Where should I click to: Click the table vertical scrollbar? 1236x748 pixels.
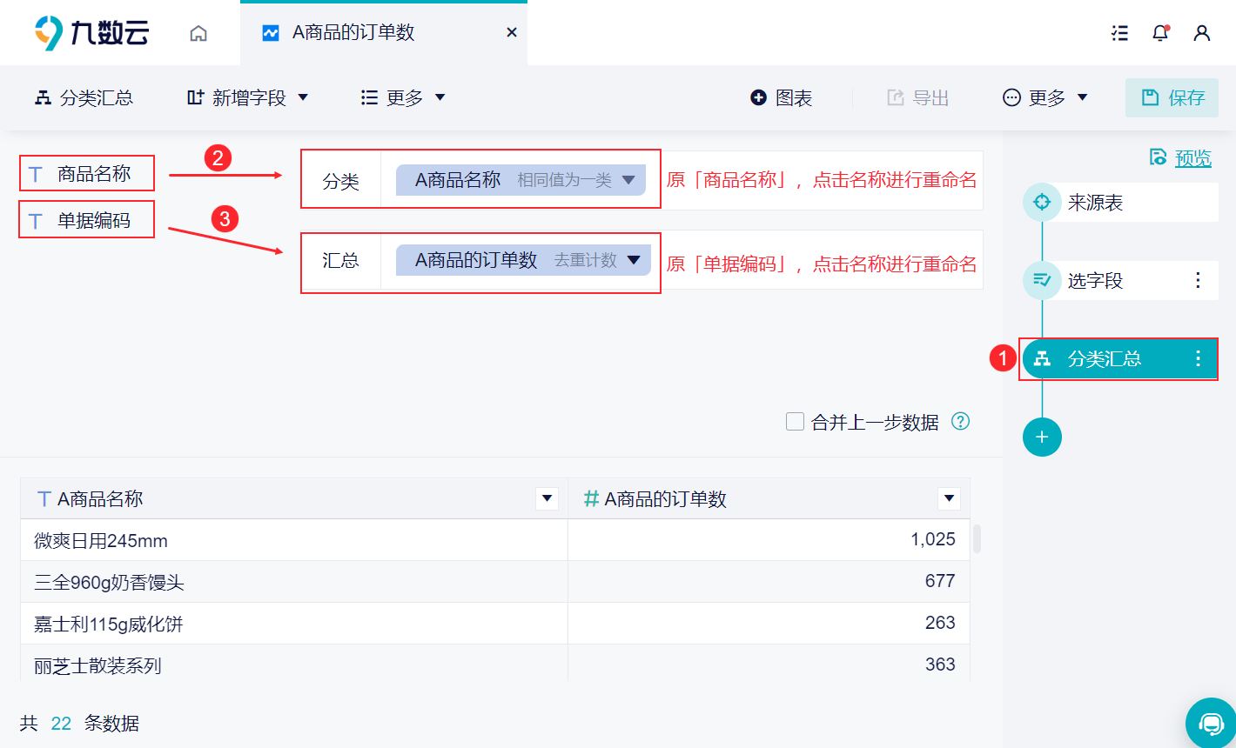[x=977, y=538]
